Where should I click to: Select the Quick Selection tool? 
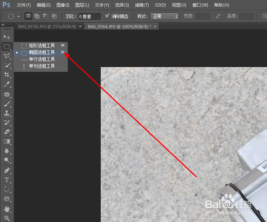coord(7,65)
